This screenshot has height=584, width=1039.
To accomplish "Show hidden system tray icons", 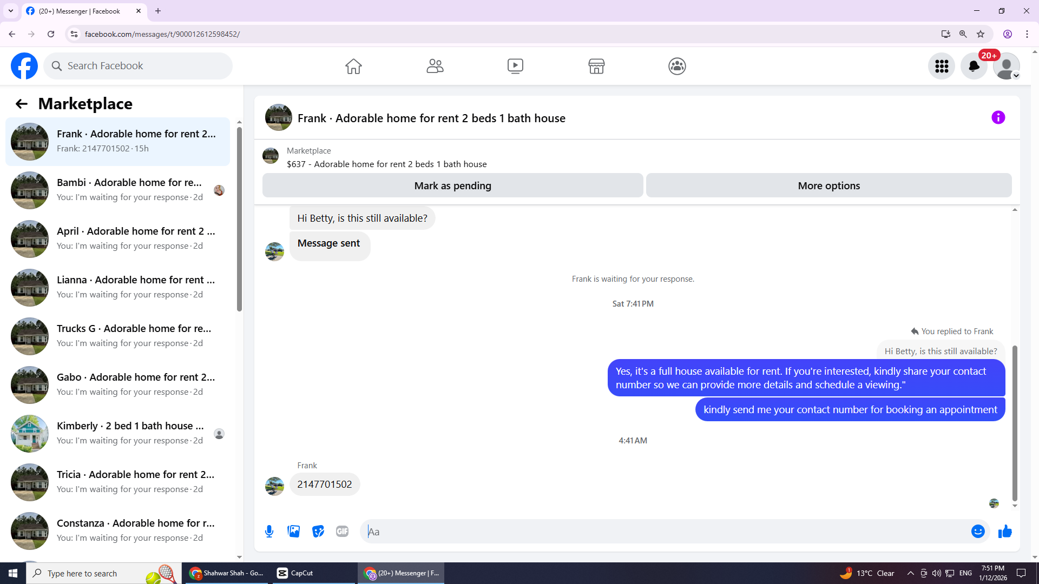I will tap(910, 573).
